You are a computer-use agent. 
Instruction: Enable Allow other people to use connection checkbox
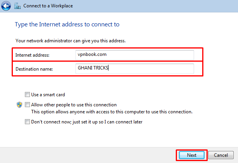pos(27,104)
